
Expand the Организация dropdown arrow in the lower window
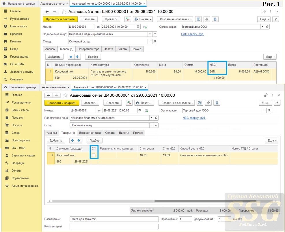tap(264, 110)
